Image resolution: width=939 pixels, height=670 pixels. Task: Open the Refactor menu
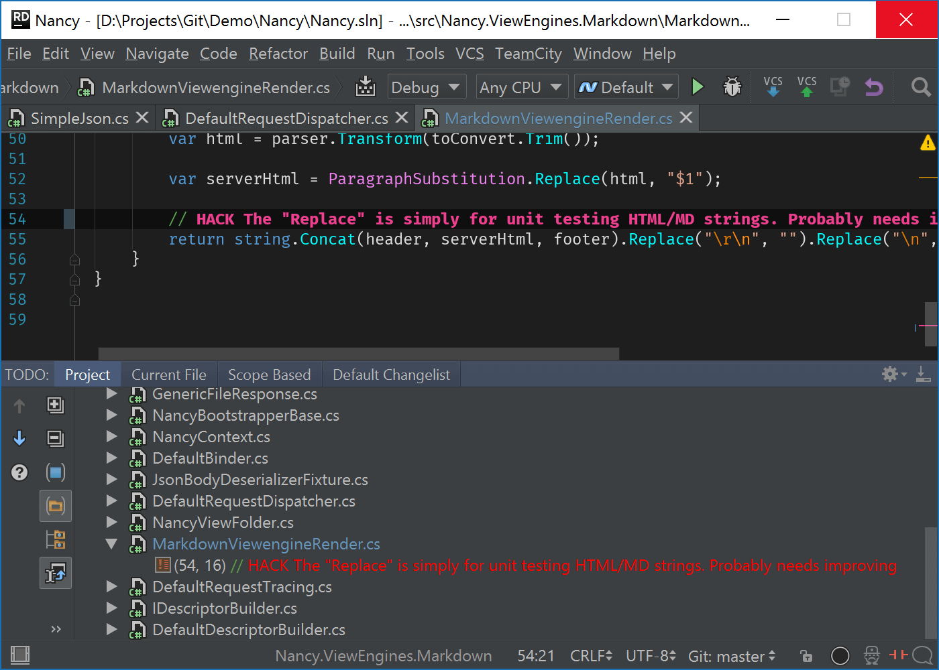coord(278,54)
